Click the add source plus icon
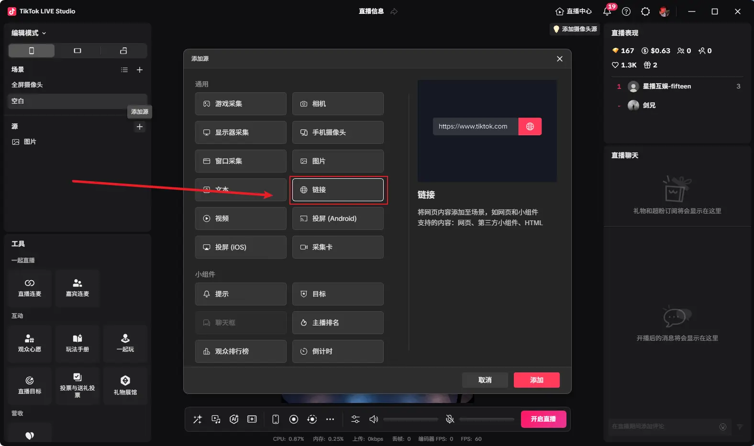 [140, 127]
